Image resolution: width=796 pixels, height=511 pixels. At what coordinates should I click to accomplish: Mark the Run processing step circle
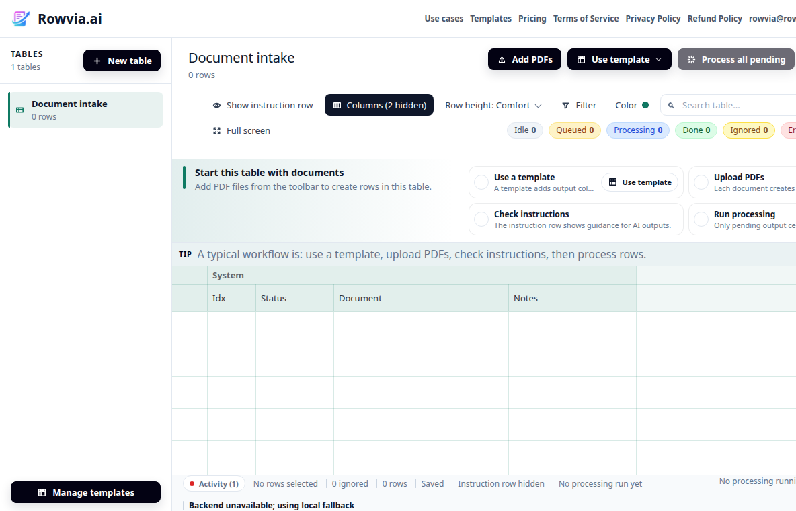pyautogui.click(x=701, y=219)
